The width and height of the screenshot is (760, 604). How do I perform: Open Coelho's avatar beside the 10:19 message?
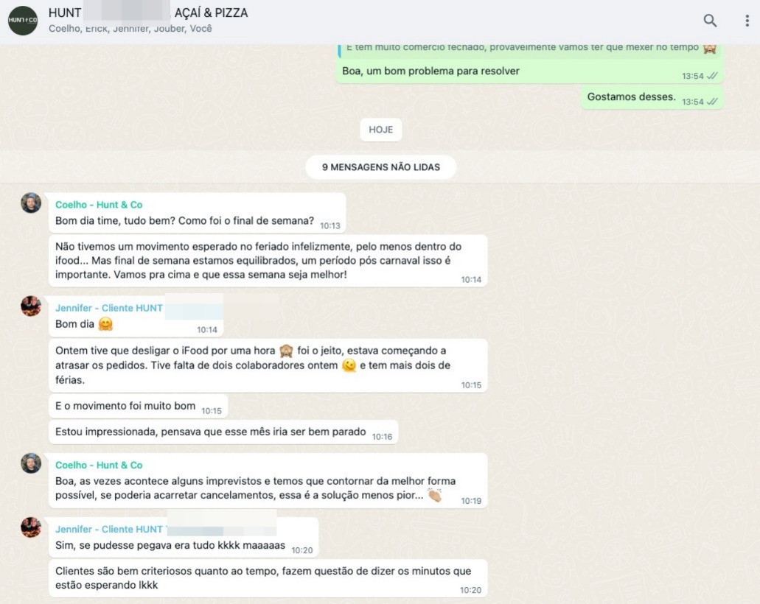click(x=31, y=463)
